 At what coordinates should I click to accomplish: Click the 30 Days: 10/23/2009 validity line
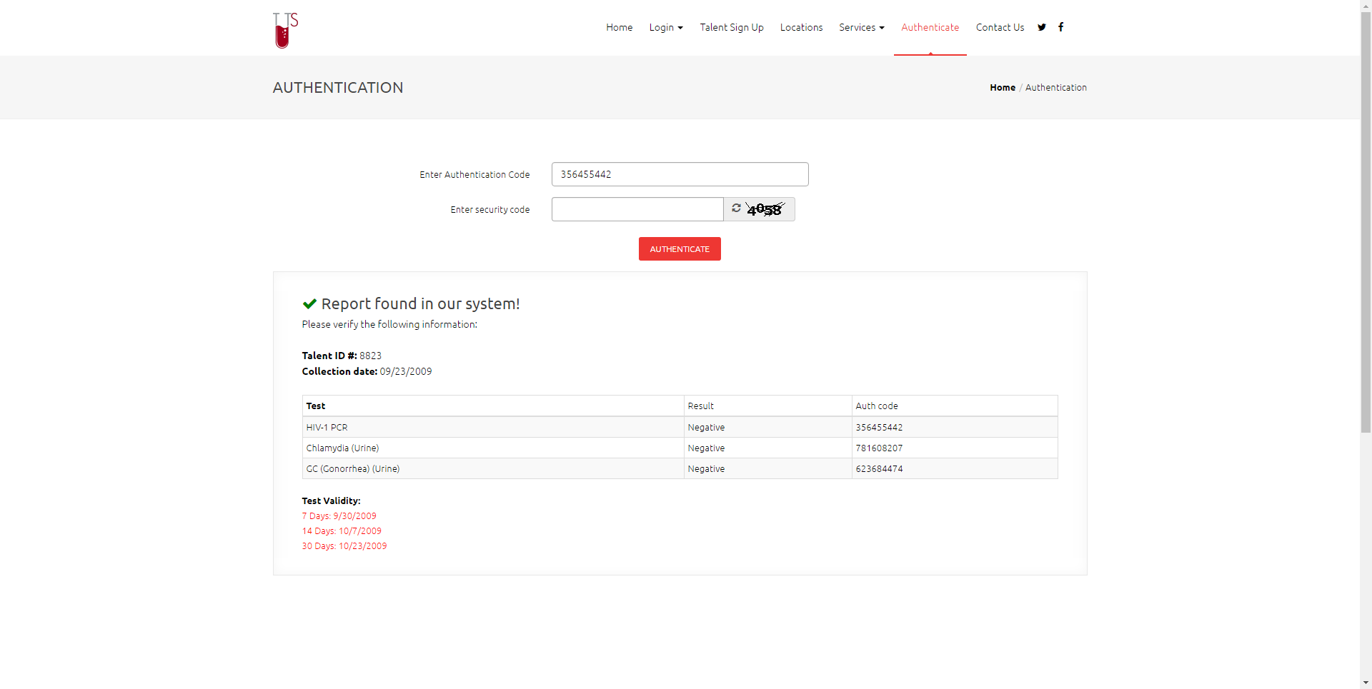coord(344,545)
